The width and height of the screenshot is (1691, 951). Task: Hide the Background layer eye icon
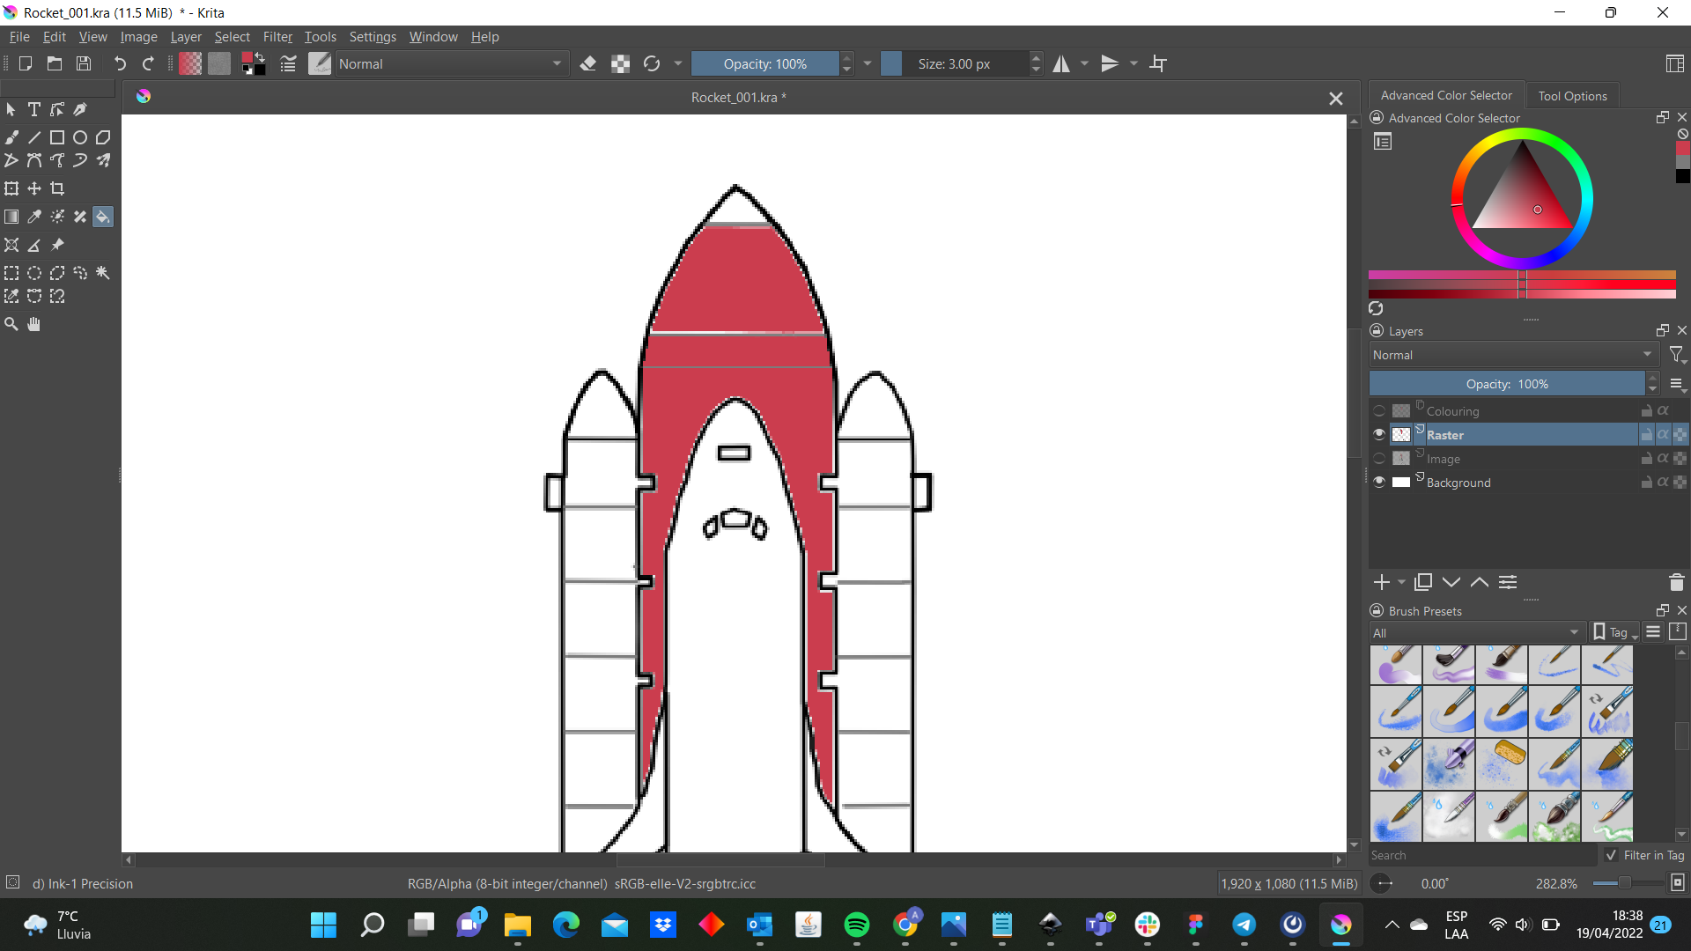pyautogui.click(x=1379, y=482)
